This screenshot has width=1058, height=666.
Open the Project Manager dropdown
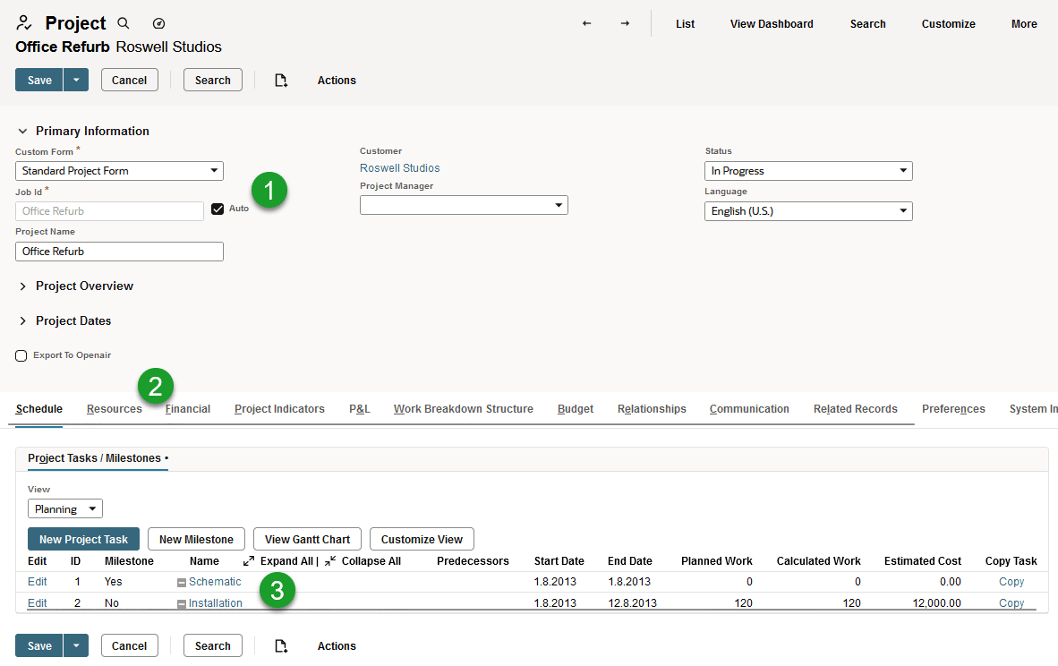point(464,205)
